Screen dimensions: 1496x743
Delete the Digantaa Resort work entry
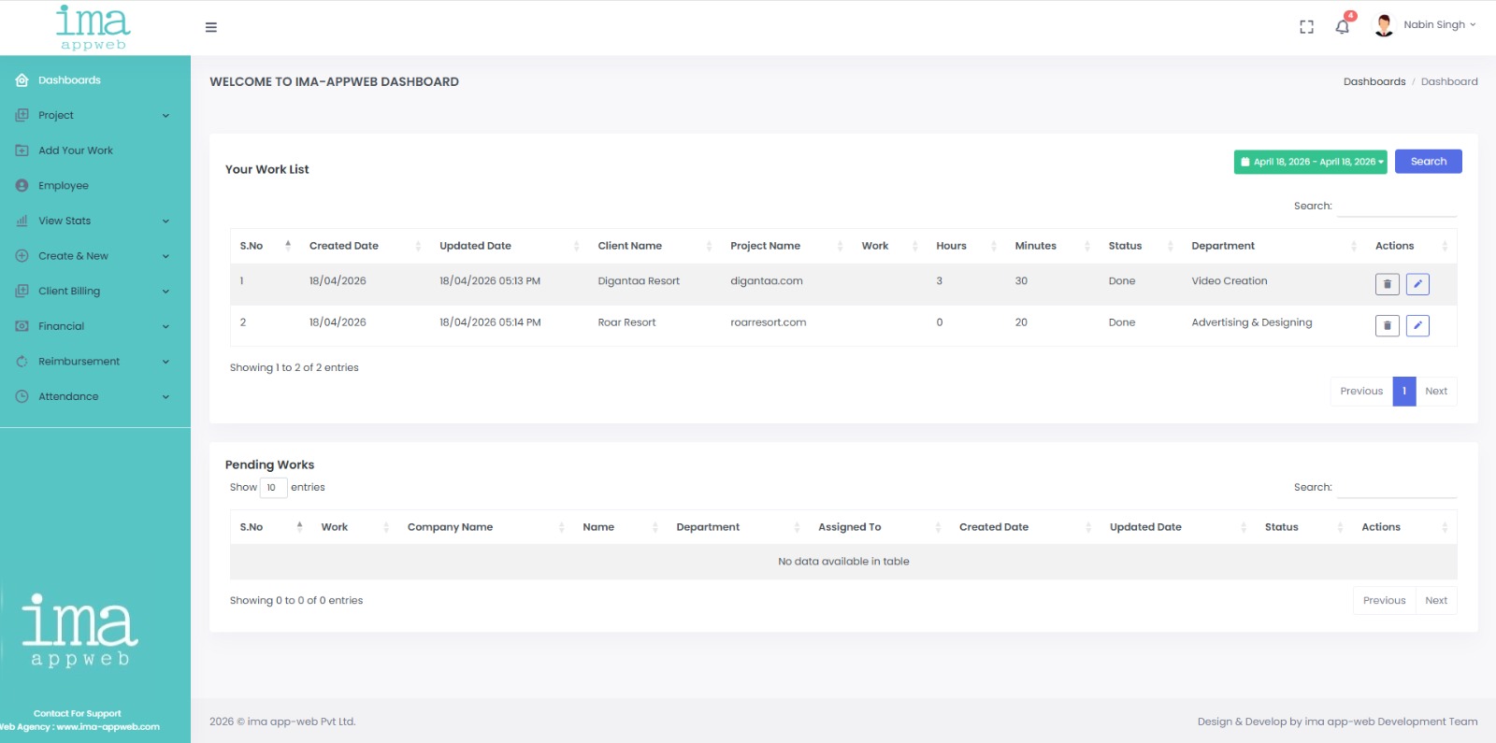1387,284
